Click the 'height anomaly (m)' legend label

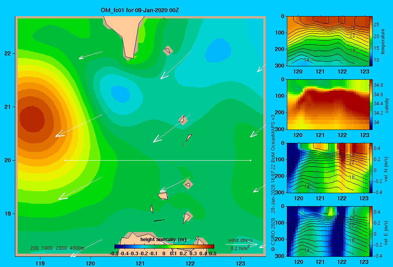(x=163, y=240)
